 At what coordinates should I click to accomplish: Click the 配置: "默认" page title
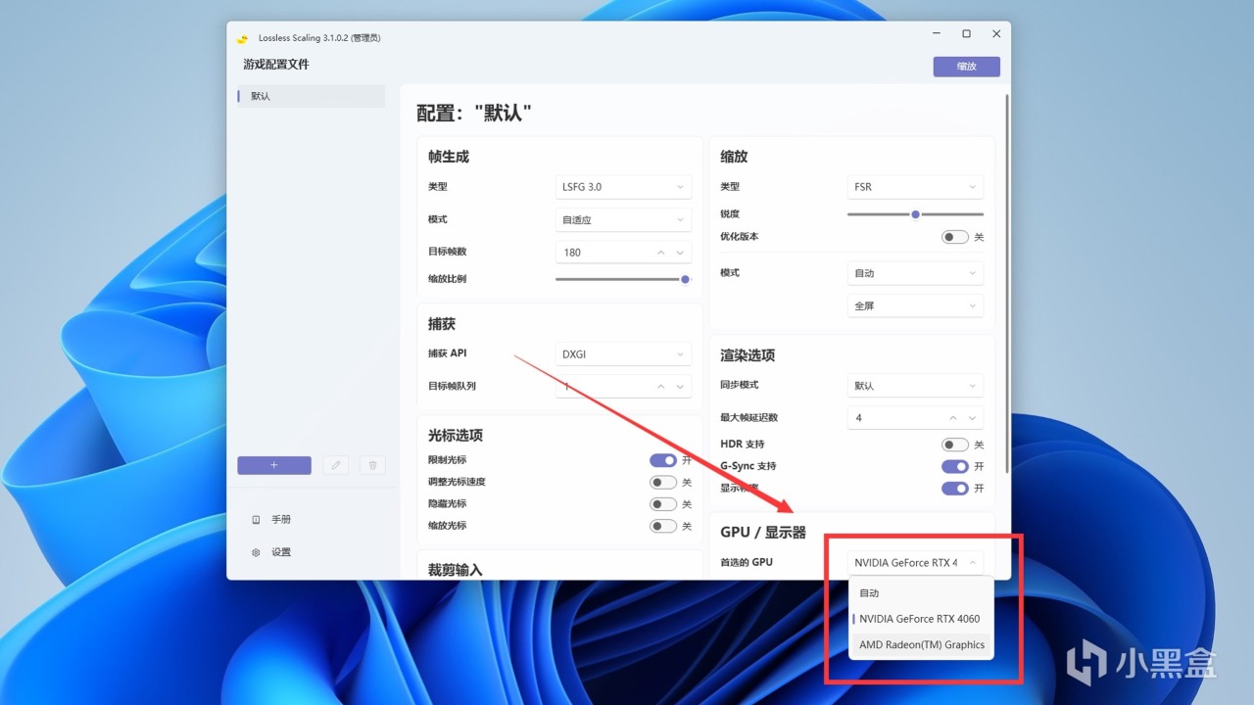point(474,114)
